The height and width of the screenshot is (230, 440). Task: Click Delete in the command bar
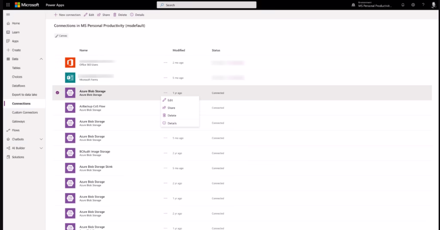(x=120, y=15)
